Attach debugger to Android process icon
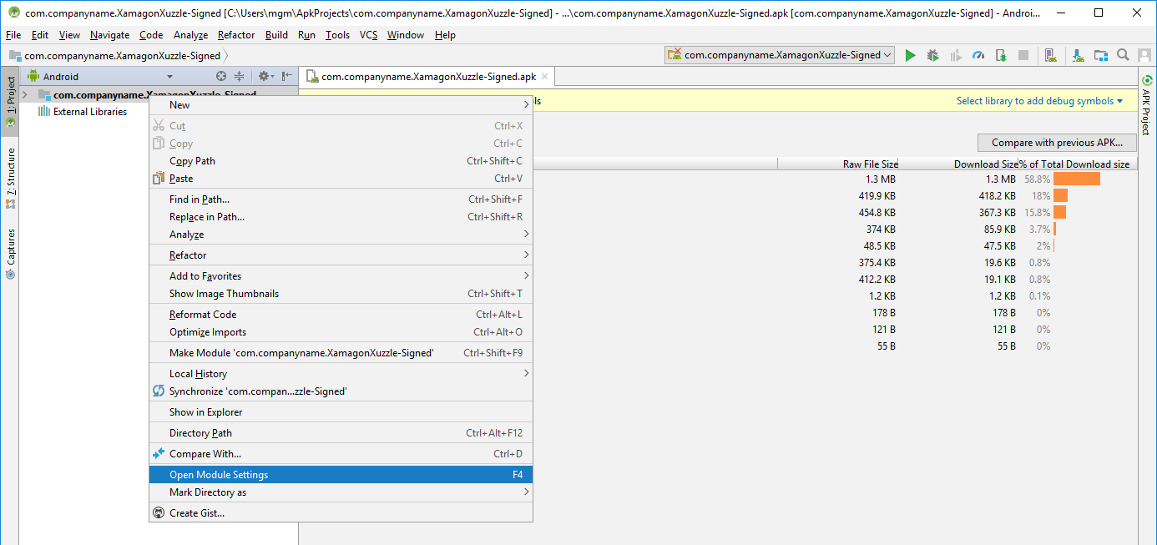Image resolution: width=1157 pixels, height=545 pixels. point(1001,55)
